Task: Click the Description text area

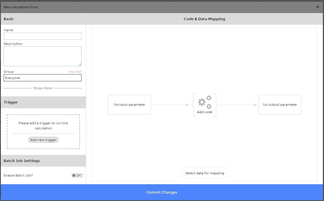Action: 42,55
